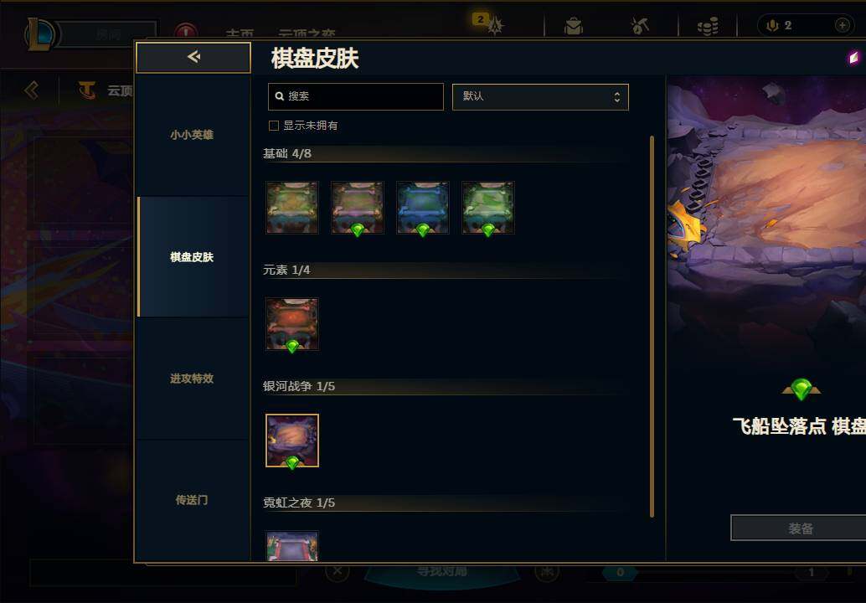Select the blue board thumbnail in 基础
The width and height of the screenshot is (866, 603).
point(422,208)
